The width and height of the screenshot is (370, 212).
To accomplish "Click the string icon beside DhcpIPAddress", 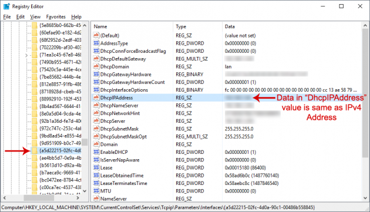I will 96,97.
